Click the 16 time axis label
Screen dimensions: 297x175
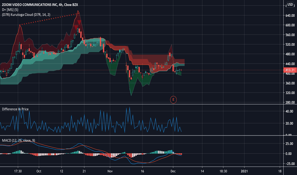142,171
